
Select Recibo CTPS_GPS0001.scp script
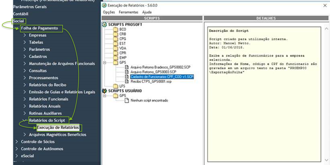[151, 81]
